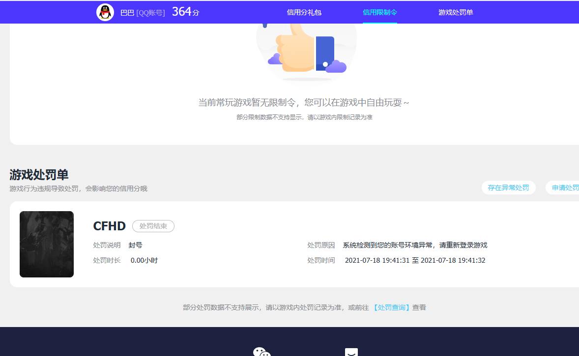Click the 2021-07-18 penalty time record
Image resolution: width=579 pixels, height=356 pixels.
(x=415, y=260)
